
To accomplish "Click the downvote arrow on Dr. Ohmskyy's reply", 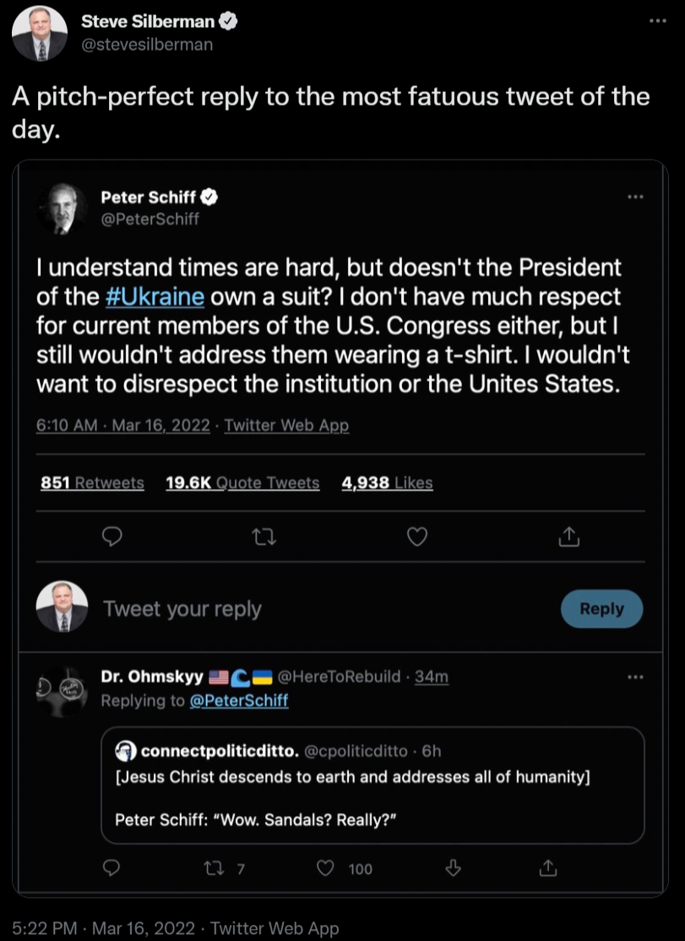I will point(453,868).
